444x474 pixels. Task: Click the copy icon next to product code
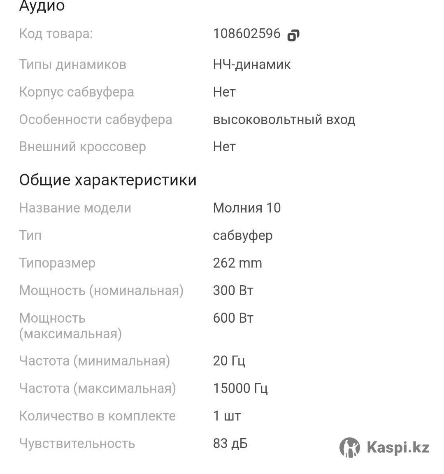[x=293, y=35]
